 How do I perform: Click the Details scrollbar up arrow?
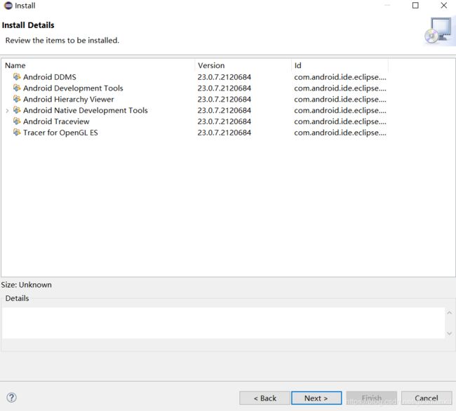pos(449,313)
